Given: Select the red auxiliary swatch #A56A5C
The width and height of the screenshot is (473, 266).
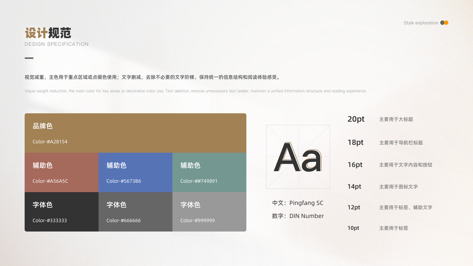Looking at the screenshot, I should click(x=62, y=172).
